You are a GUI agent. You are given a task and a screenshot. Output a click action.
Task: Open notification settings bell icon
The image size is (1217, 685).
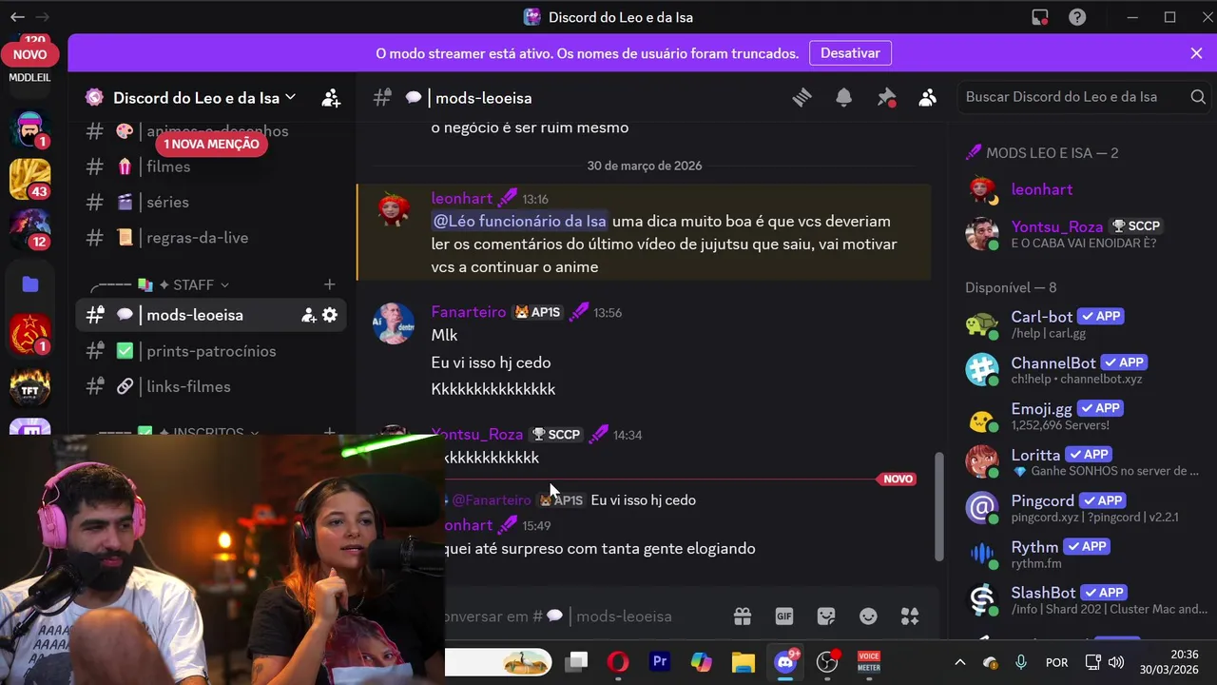[x=843, y=97]
